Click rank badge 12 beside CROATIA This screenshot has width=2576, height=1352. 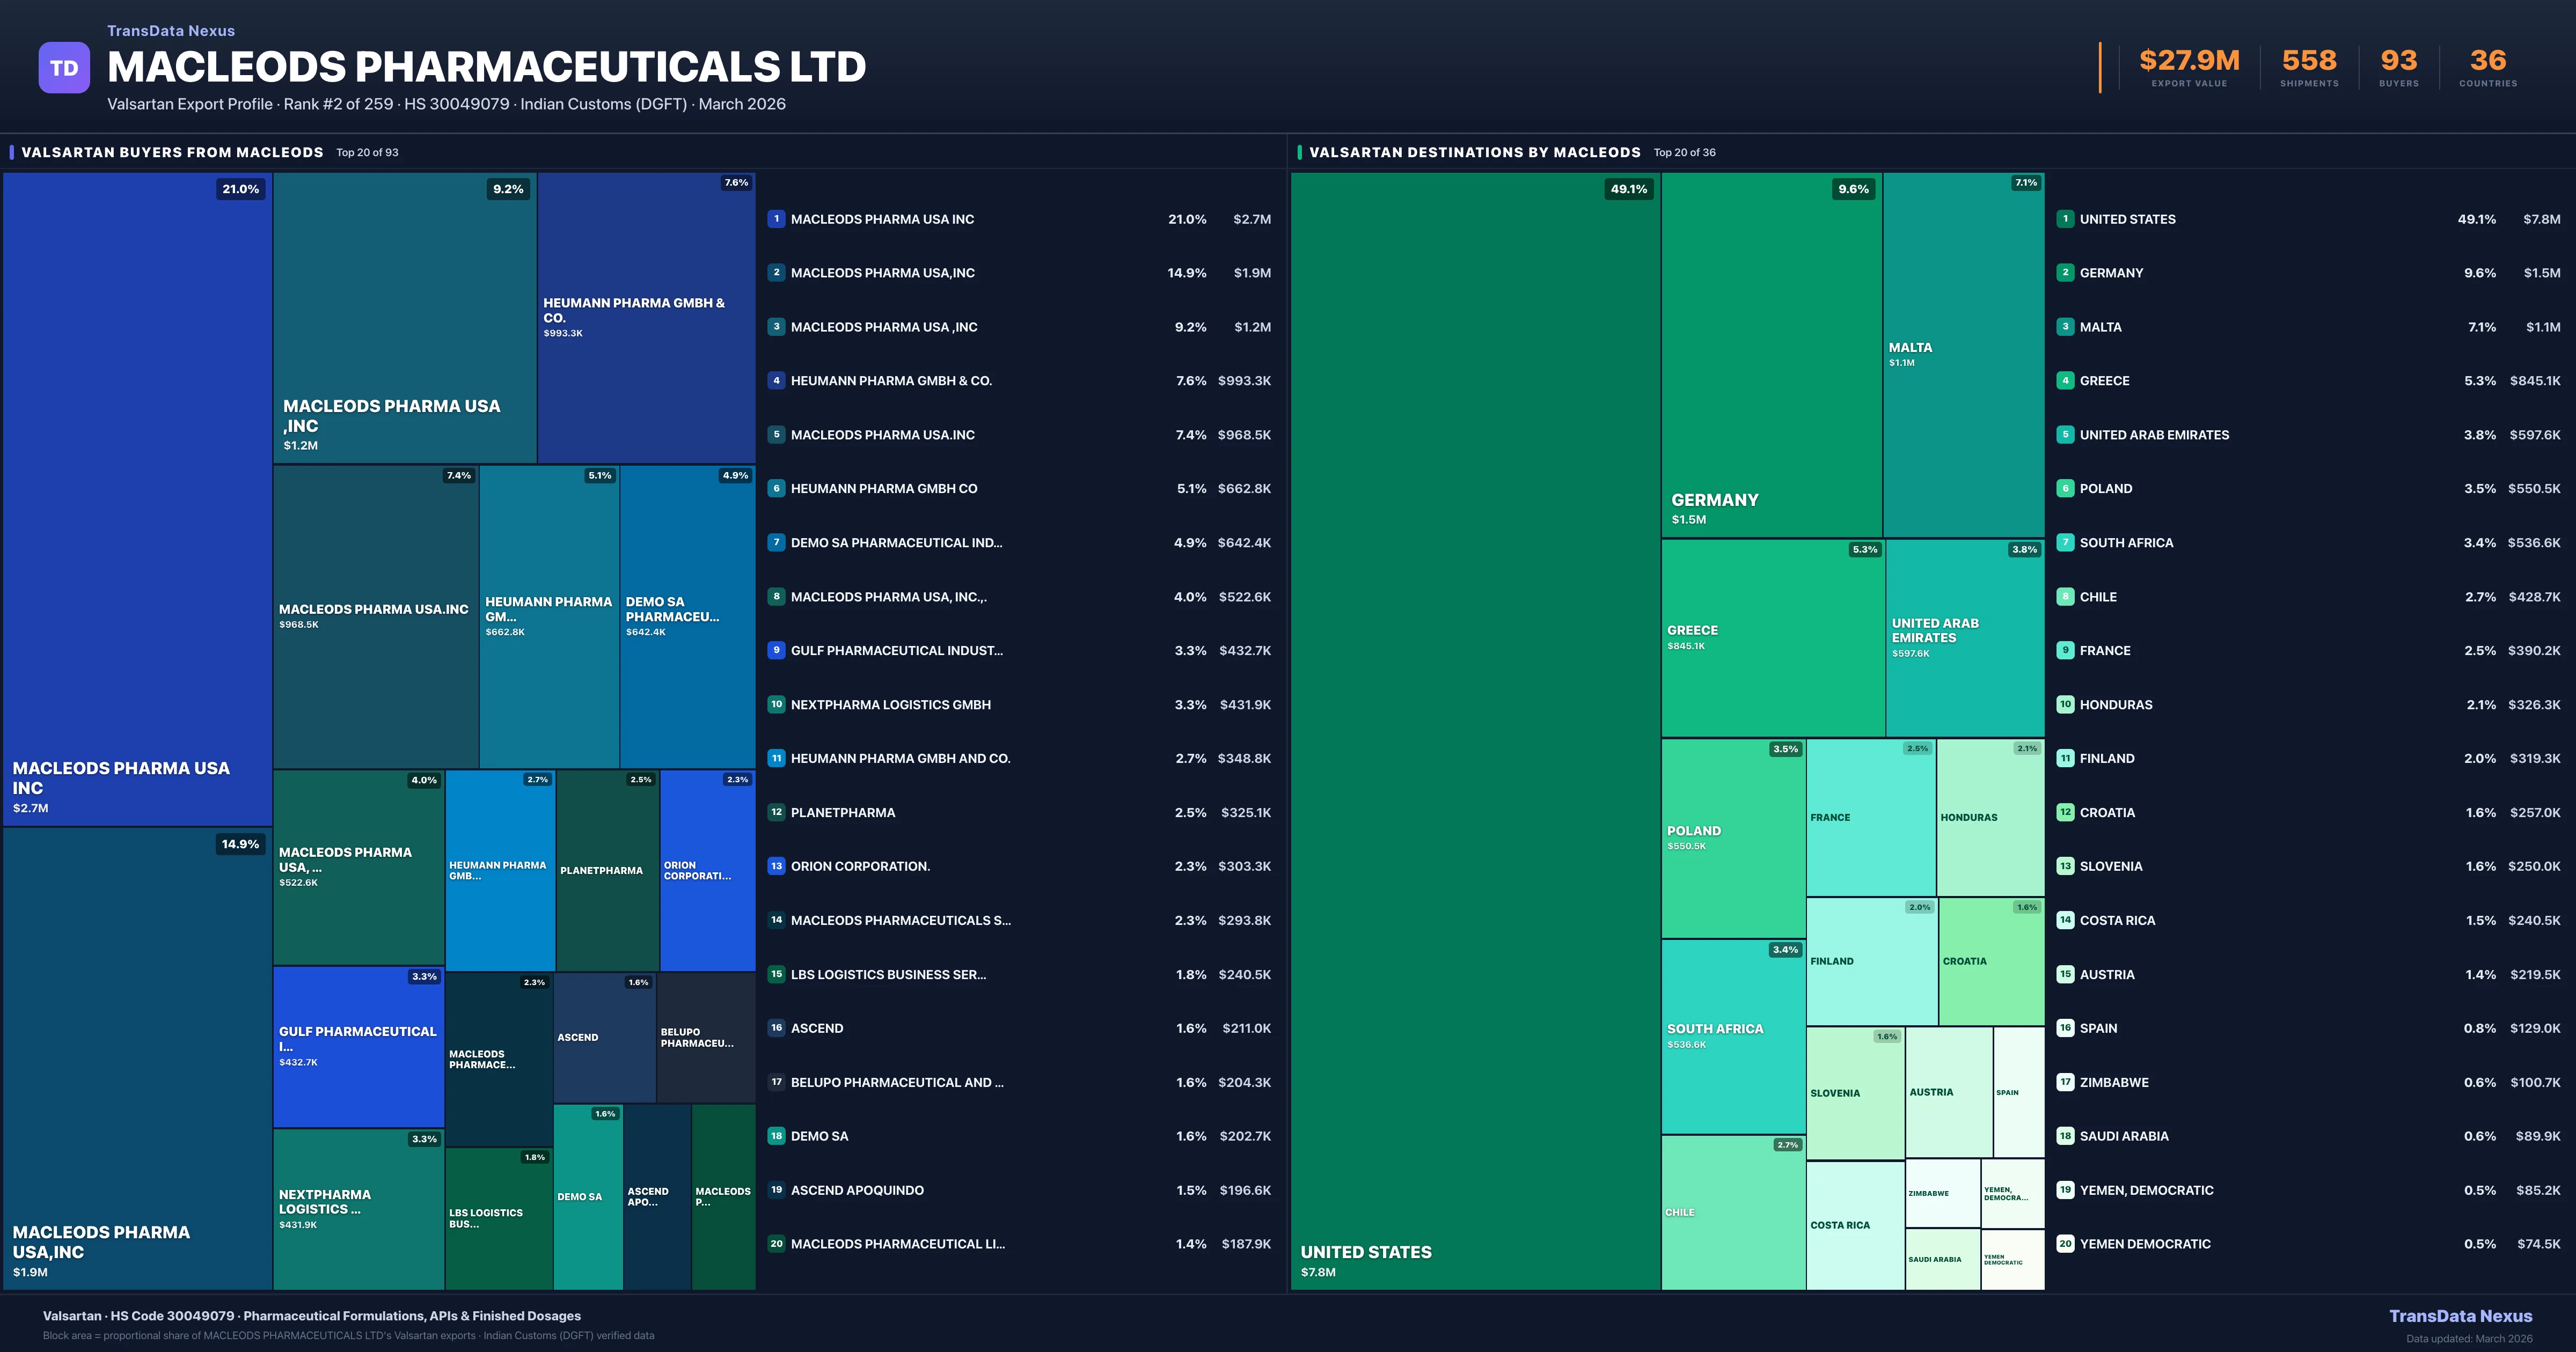coord(2065,812)
